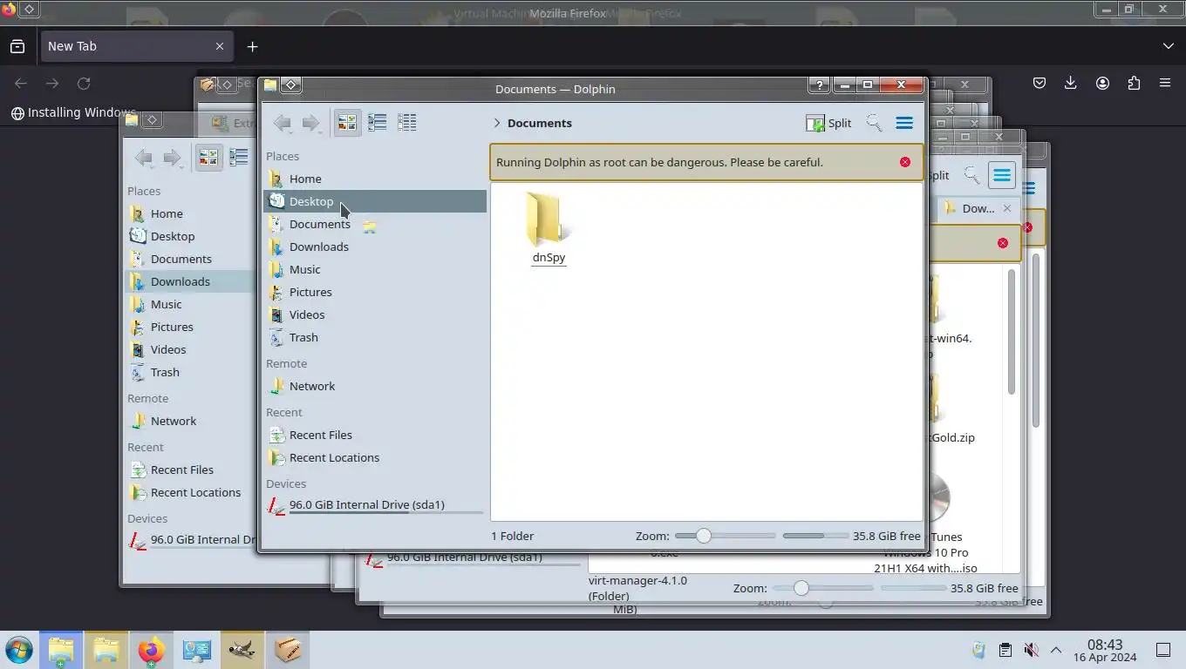Open the start menu orb on taskbar

[x=18, y=650]
